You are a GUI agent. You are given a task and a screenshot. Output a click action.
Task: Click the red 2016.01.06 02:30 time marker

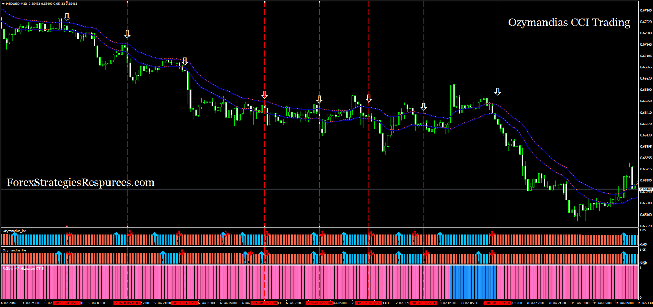185,303
